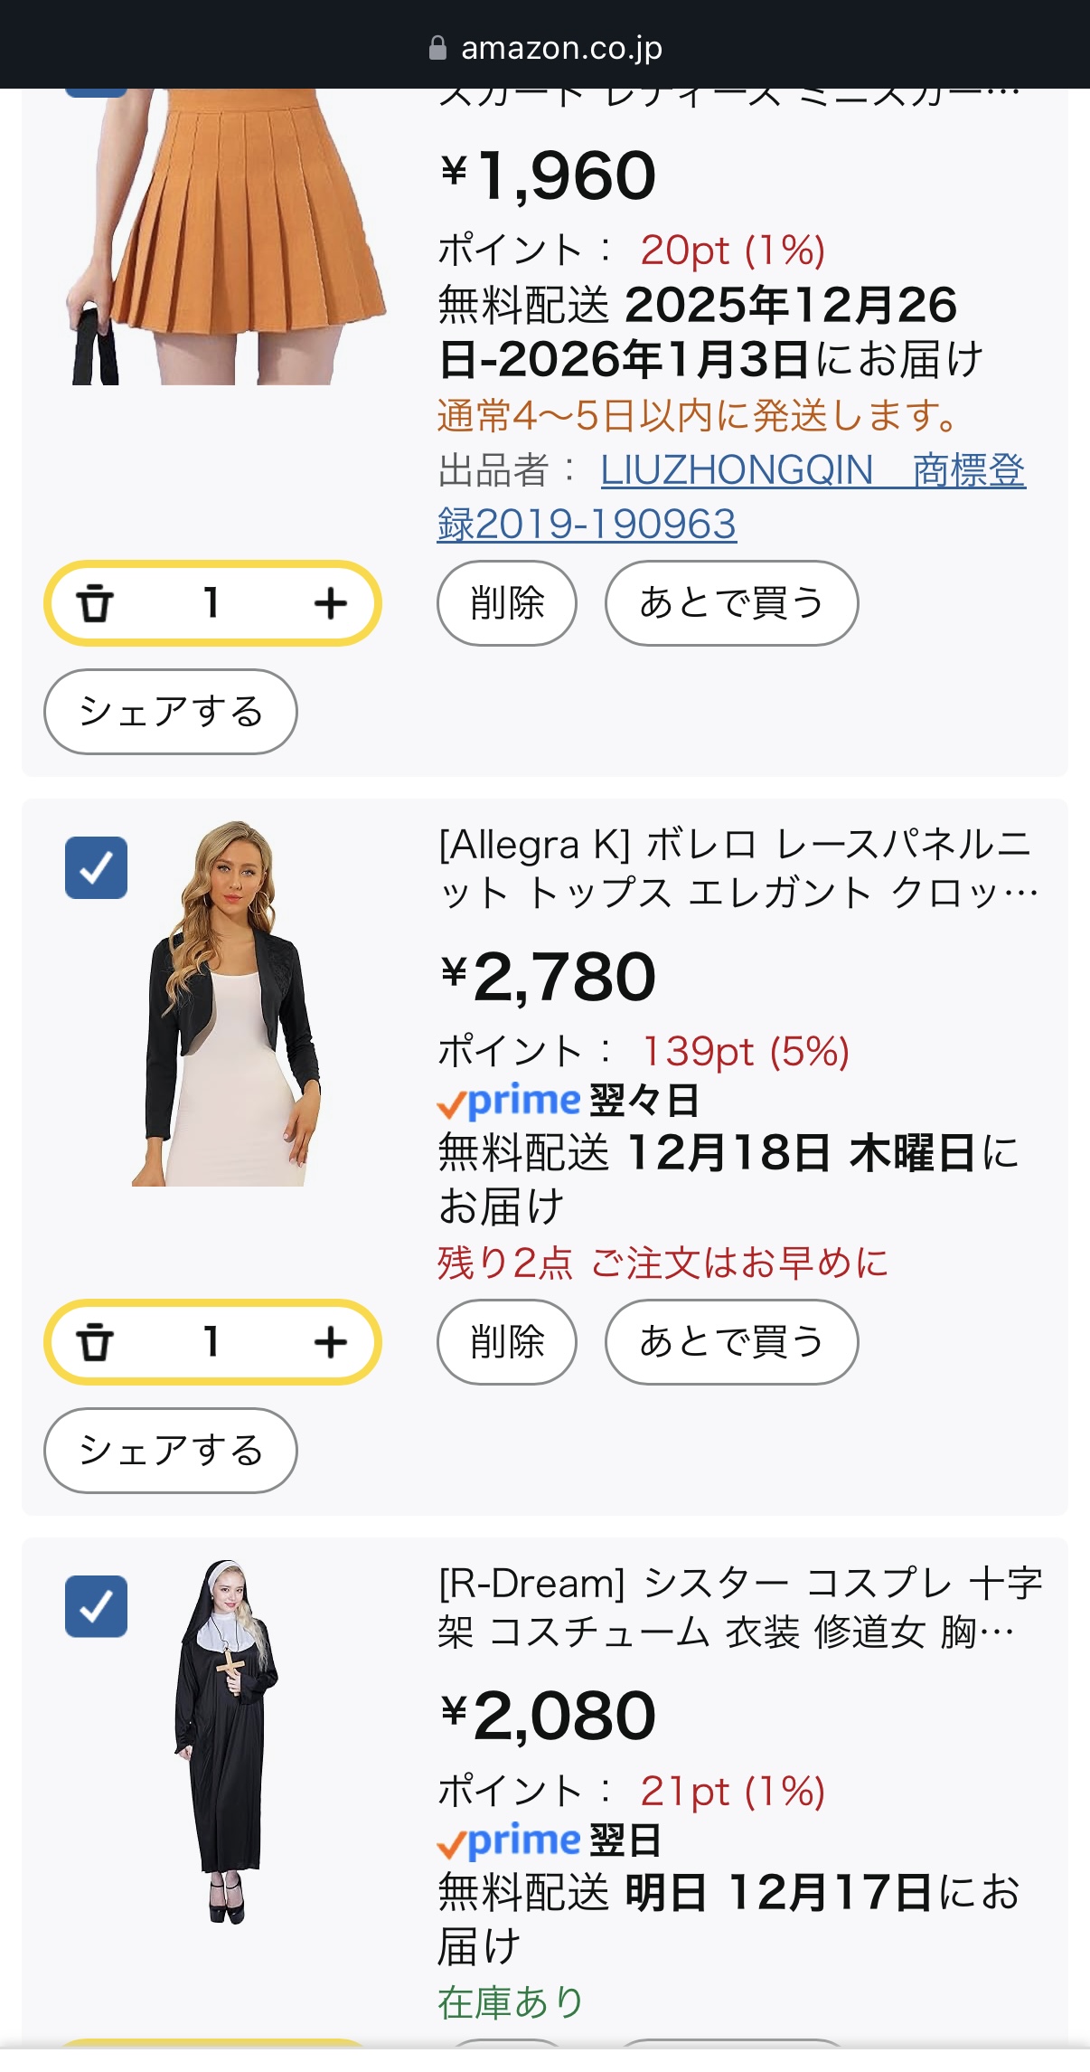1090x2072 pixels.
Task: Increase orange skirt quantity with plus icon
Action: coord(331,603)
